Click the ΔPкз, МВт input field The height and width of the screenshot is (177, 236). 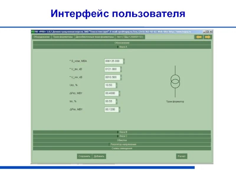point(112,93)
